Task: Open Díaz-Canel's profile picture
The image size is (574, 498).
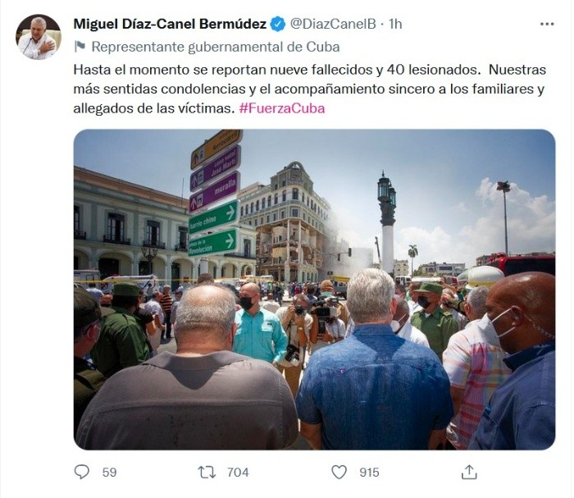Action: click(38, 37)
